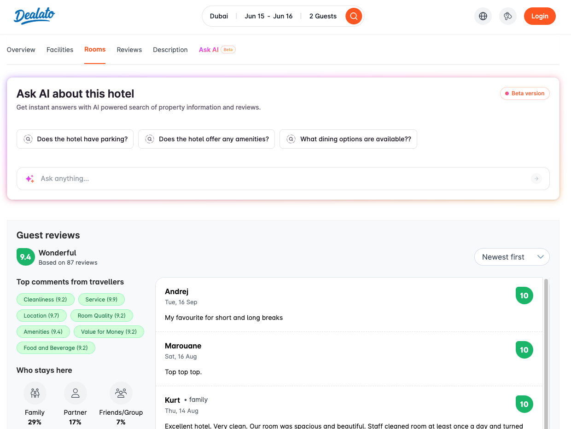Viewport: 571px width, 429px height.
Task: Open the language globe icon
Action: pos(483,16)
